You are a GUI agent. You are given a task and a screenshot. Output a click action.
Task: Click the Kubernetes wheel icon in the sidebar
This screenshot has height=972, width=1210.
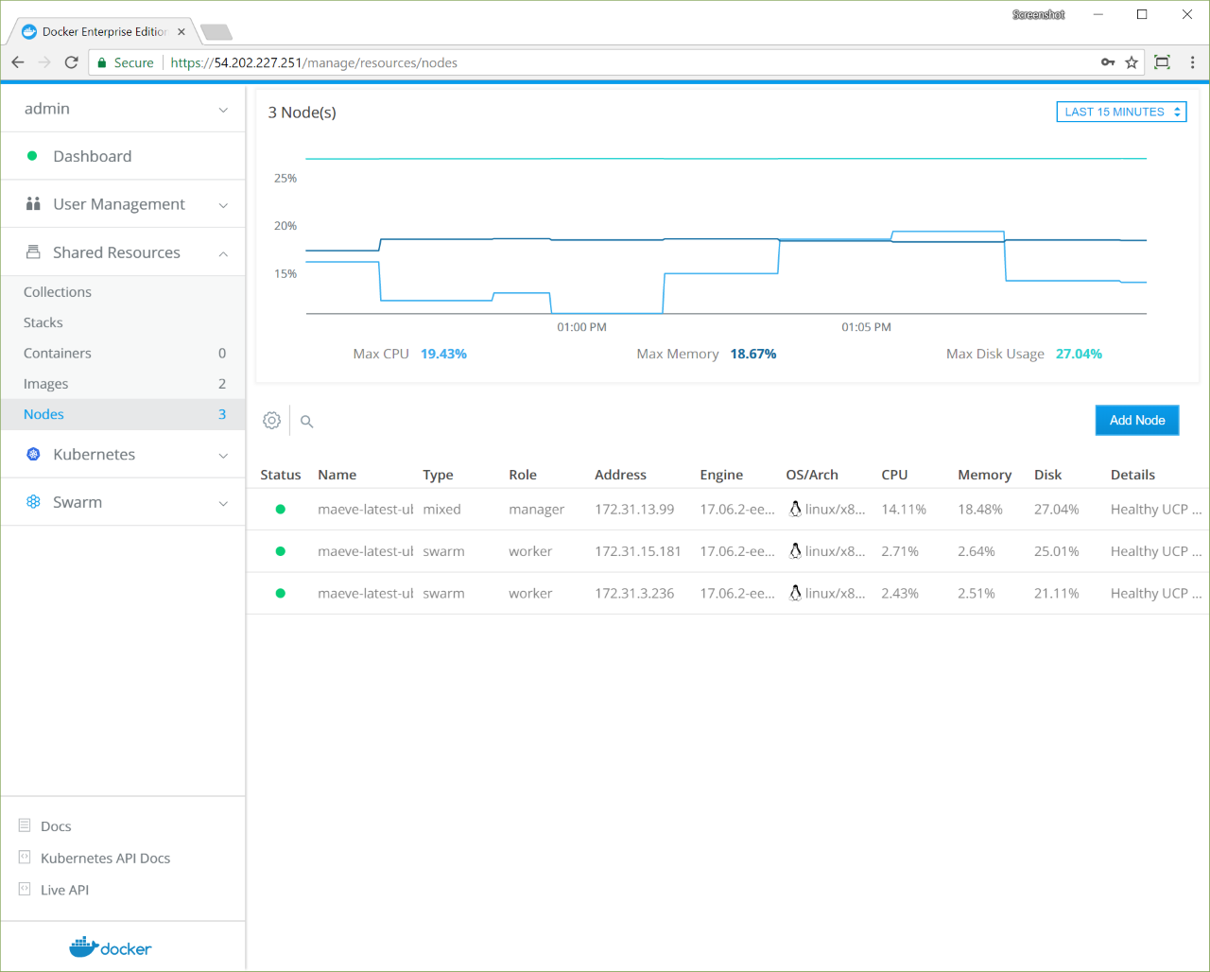(x=33, y=455)
